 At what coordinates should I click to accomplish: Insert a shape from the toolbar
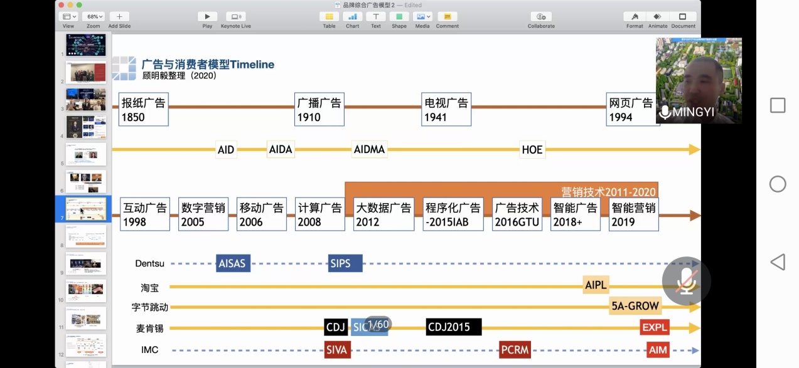pos(399,17)
